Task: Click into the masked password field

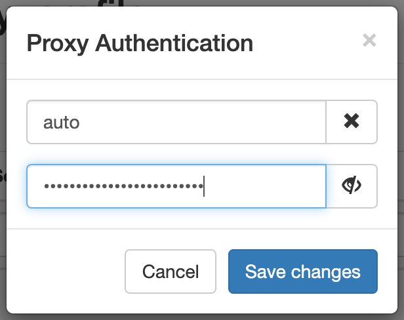Action: [x=176, y=186]
